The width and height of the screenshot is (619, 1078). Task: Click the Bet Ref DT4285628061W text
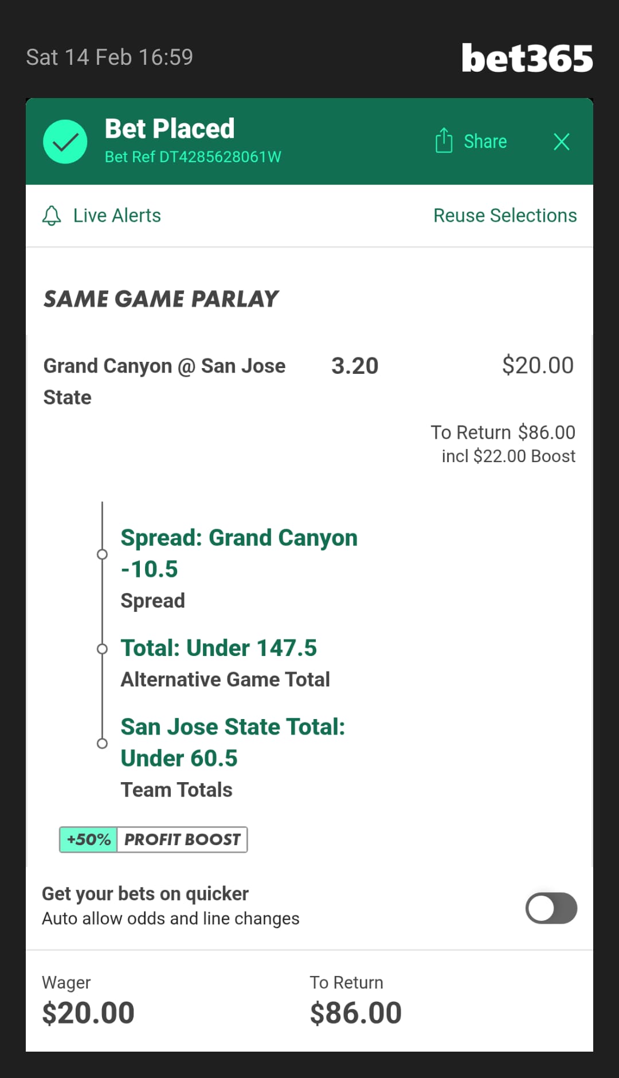[193, 157]
